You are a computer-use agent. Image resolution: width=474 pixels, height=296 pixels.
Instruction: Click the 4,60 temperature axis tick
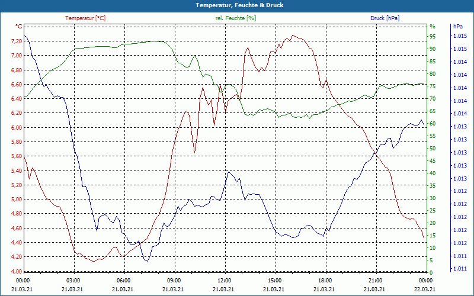[x=17, y=228]
